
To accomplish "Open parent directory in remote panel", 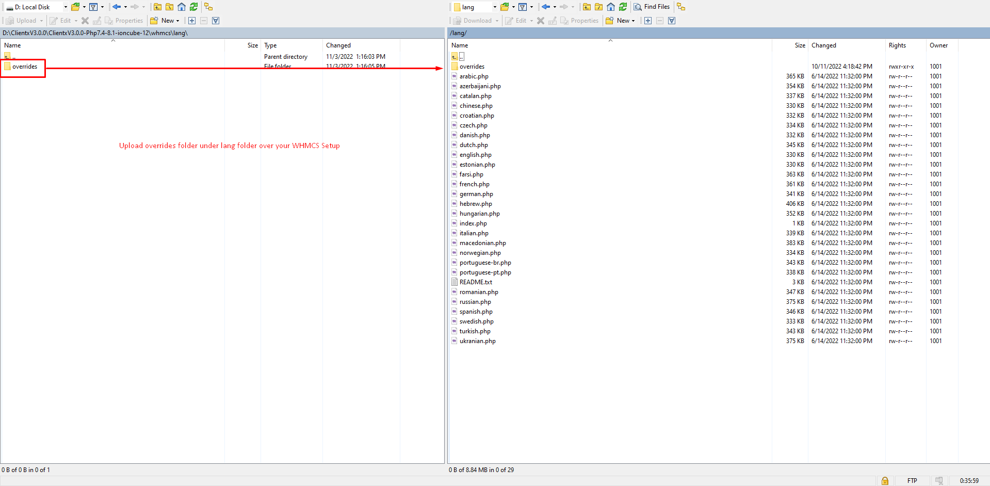I will tap(587, 7).
